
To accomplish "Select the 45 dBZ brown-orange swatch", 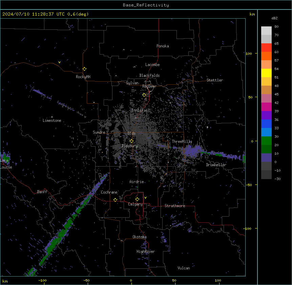I will click(266, 90).
